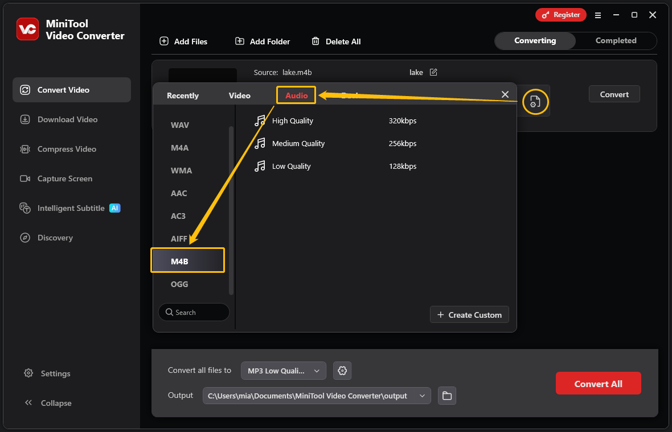Choose AIFF format from list
Screen dimensions: 672x432
coord(179,238)
